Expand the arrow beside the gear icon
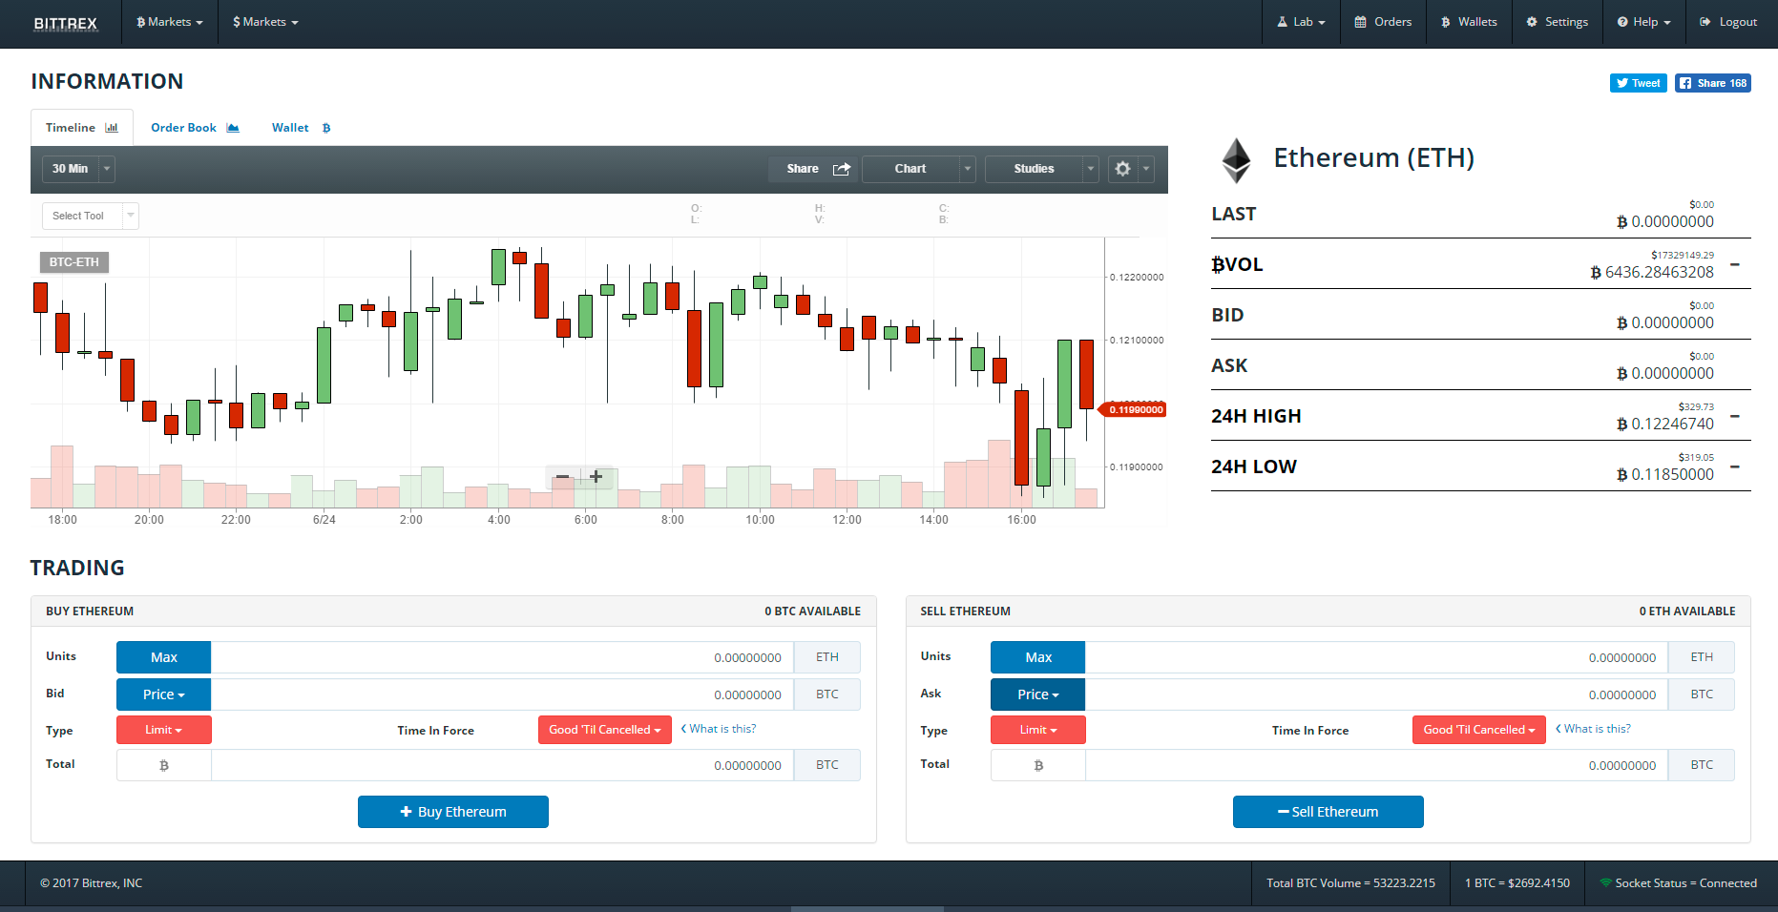Viewport: 1778px width, 912px height. pyautogui.click(x=1146, y=169)
